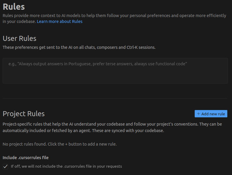Click the Project-specific rules description paragraph

[112, 127]
